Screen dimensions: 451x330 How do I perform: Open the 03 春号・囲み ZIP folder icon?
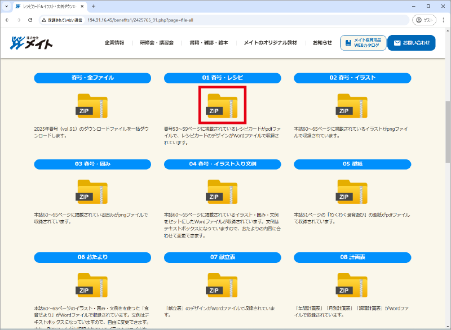click(x=92, y=192)
